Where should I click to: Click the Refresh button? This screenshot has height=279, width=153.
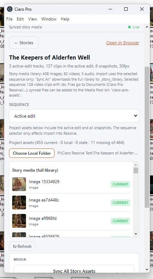click(x=22, y=246)
